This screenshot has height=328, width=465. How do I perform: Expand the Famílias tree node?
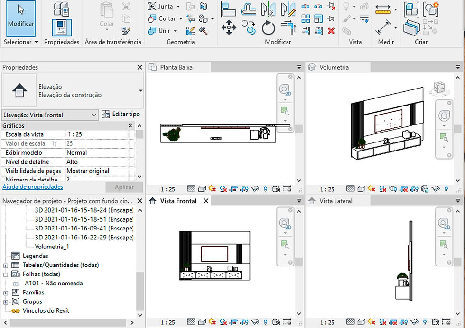[x=5, y=293]
